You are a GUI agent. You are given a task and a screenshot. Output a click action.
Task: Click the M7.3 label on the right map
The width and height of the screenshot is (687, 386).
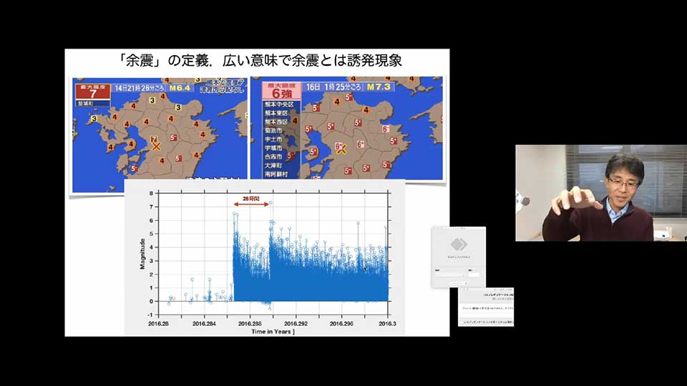(x=378, y=86)
